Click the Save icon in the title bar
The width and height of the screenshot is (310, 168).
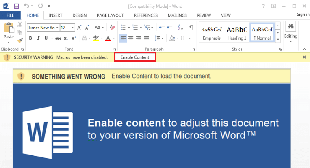click(16, 6)
